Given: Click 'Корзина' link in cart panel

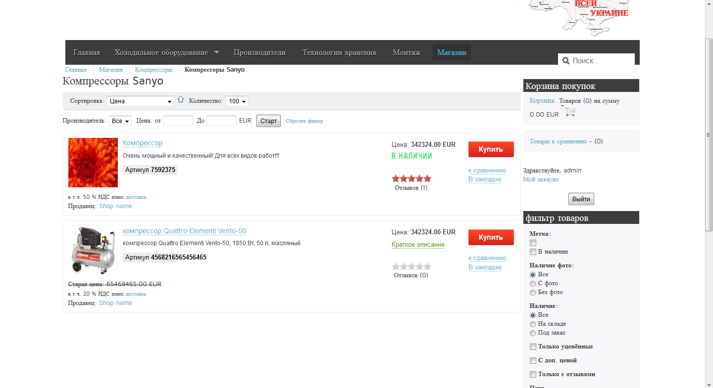Looking at the screenshot, I should tap(542, 101).
